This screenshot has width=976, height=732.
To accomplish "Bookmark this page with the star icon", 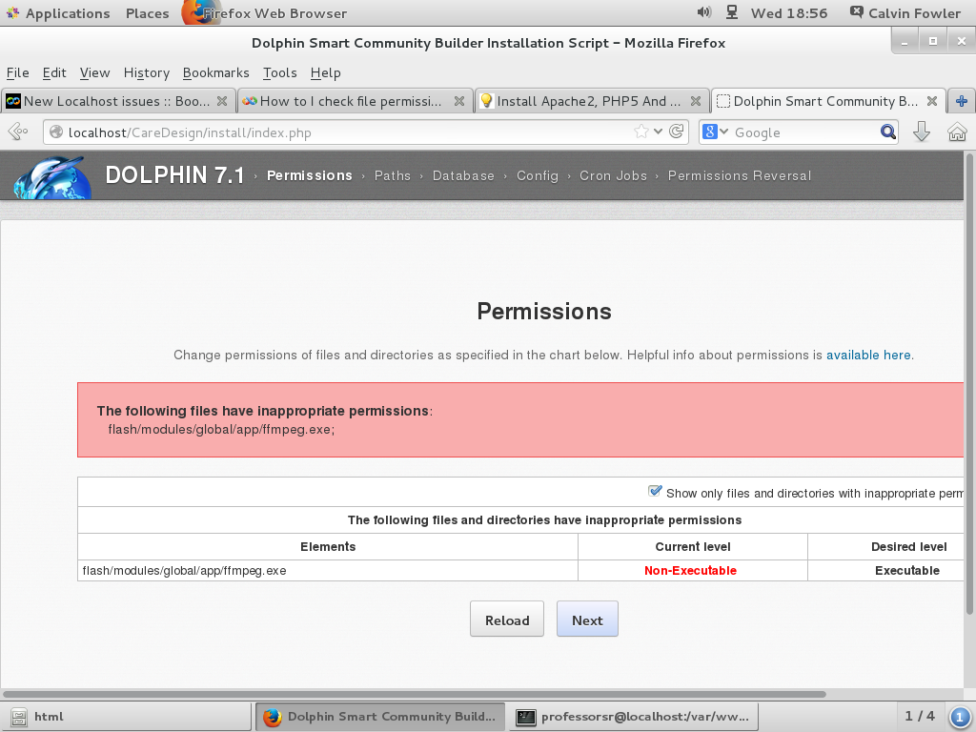I will pos(641,132).
